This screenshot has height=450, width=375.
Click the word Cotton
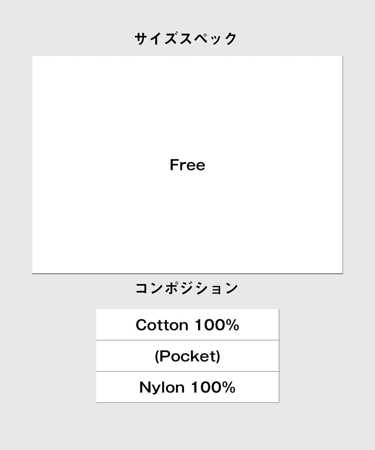[x=162, y=325]
